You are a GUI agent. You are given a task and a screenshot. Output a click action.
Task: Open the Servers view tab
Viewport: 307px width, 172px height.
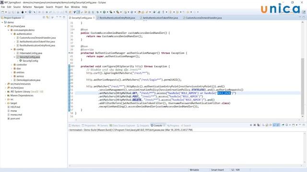(103, 125)
